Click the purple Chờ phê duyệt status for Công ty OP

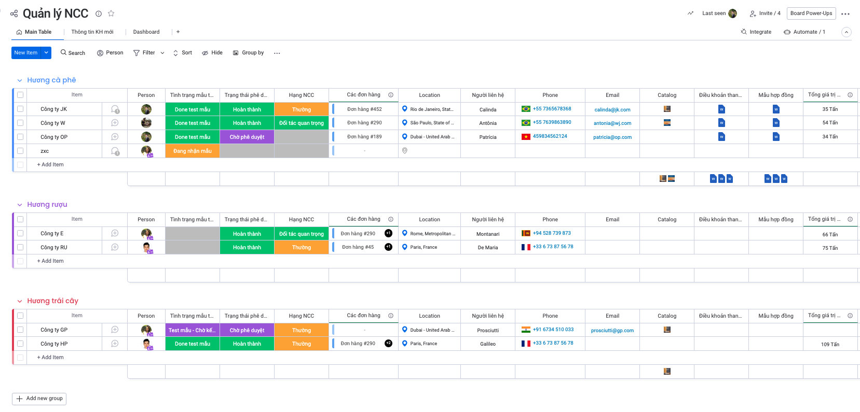click(x=247, y=137)
